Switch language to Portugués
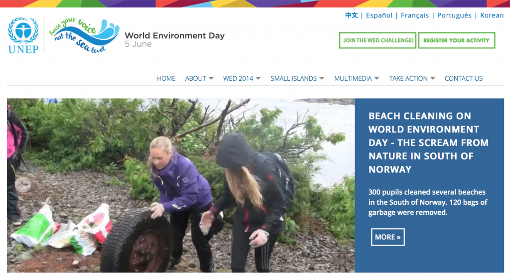Screen dimensions: 510x278 [454, 15]
